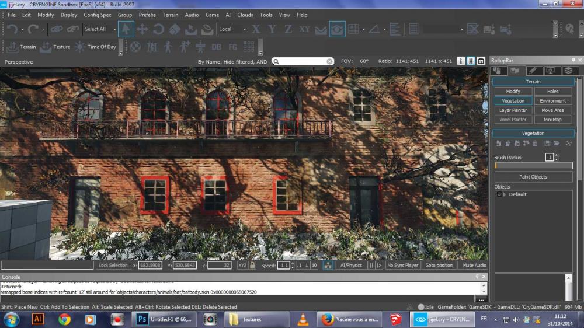The width and height of the screenshot is (584, 328).
Task: Click the Redo arrow icon
Action: pyautogui.click(x=33, y=29)
